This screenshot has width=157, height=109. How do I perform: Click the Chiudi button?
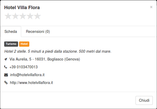tap(144, 100)
